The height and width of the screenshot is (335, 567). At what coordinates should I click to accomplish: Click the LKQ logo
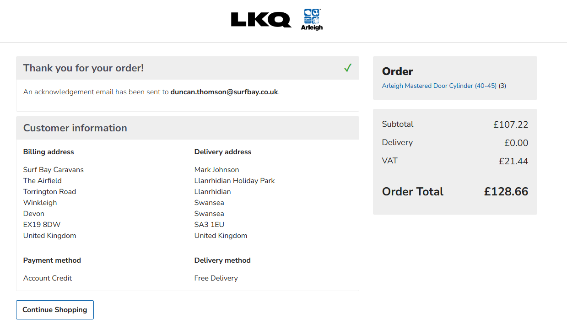point(261,20)
